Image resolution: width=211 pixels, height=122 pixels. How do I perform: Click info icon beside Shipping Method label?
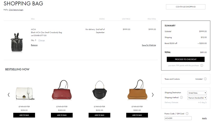181,97
